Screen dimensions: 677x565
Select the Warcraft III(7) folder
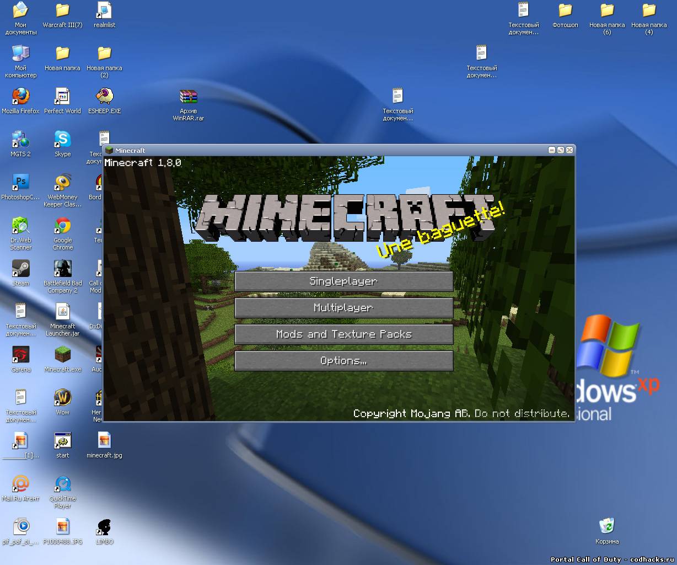point(62,10)
